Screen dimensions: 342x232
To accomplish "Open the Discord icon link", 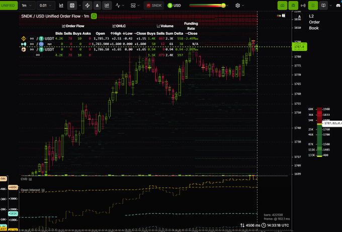I will [x=338, y=6].
